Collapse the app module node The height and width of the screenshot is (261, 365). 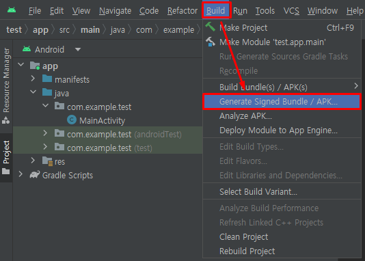pyautogui.click(x=21, y=64)
